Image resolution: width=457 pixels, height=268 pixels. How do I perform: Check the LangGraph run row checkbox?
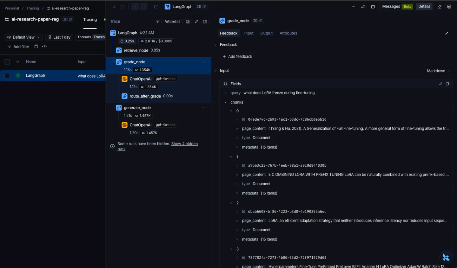(7, 76)
